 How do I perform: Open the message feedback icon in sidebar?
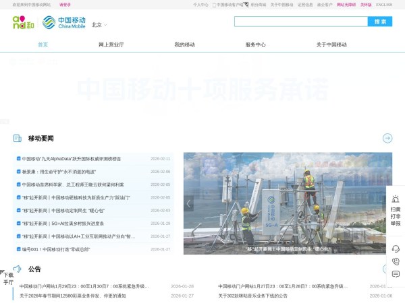(x=396, y=274)
